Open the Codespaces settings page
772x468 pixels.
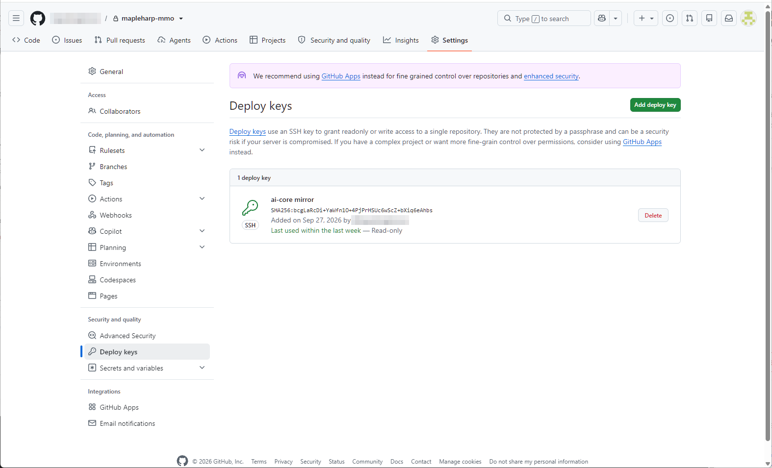pyautogui.click(x=147, y=280)
